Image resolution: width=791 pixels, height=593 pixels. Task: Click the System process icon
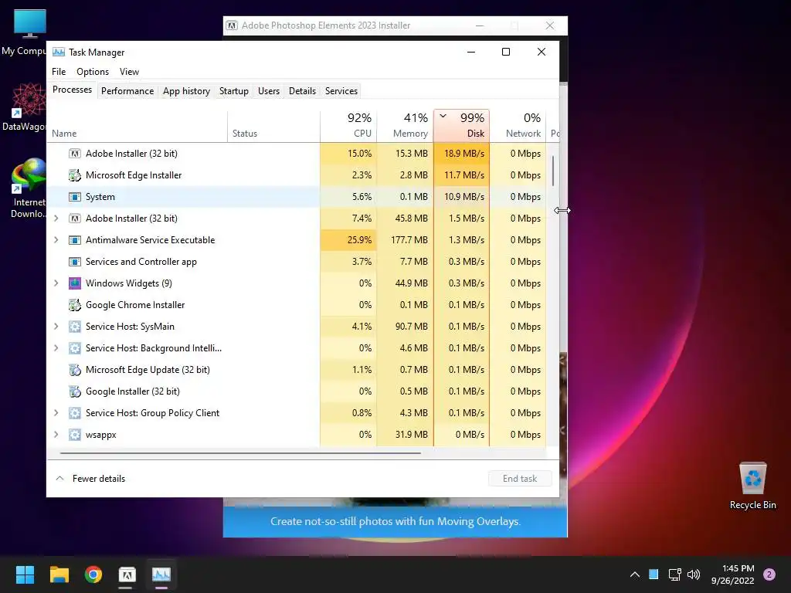75,197
